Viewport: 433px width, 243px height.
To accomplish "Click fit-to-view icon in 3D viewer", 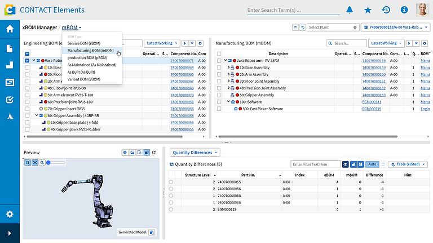I will [x=35, y=163].
